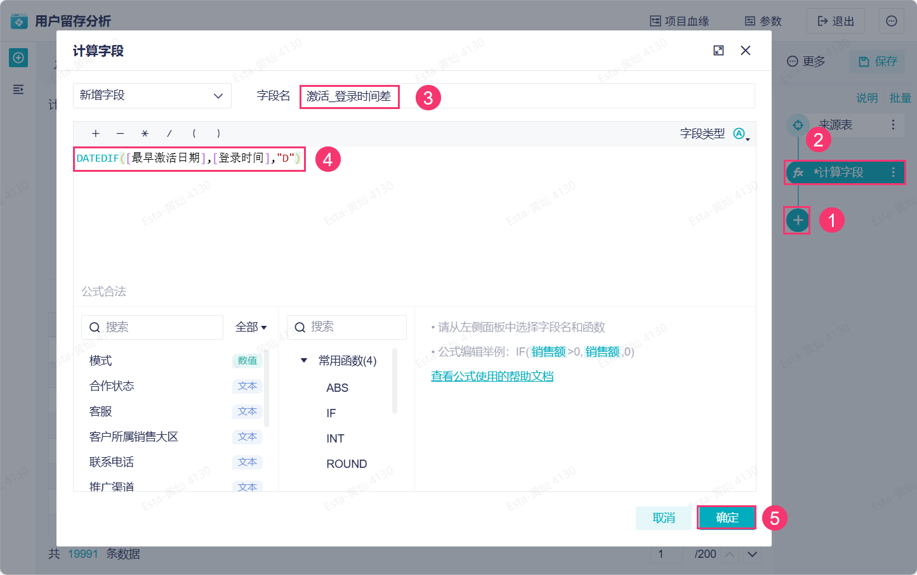The width and height of the screenshot is (917, 575).
Task: Open 参数 in the main page header
Action: coord(763,22)
